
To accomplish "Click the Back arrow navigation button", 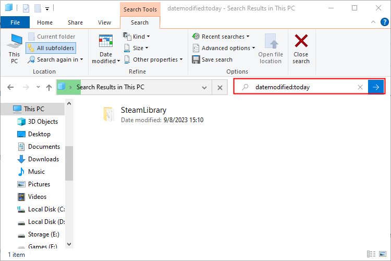I will pos(11,87).
